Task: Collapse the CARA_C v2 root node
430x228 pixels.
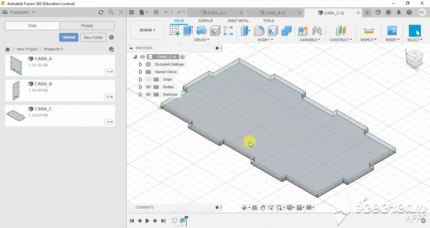Action: (x=135, y=57)
